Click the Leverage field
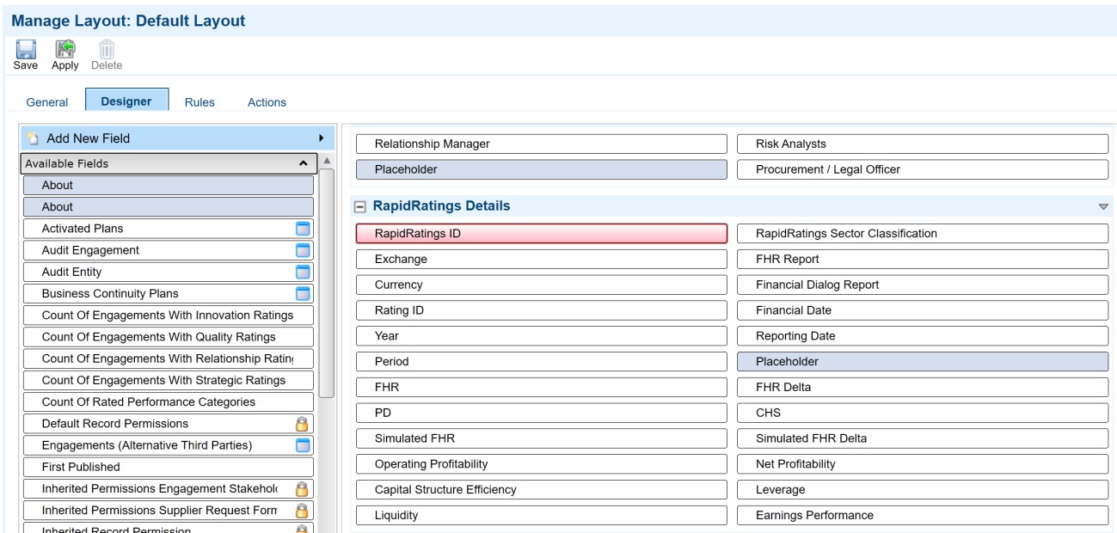Screen dimensions: 1117x533 [x=923, y=490]
